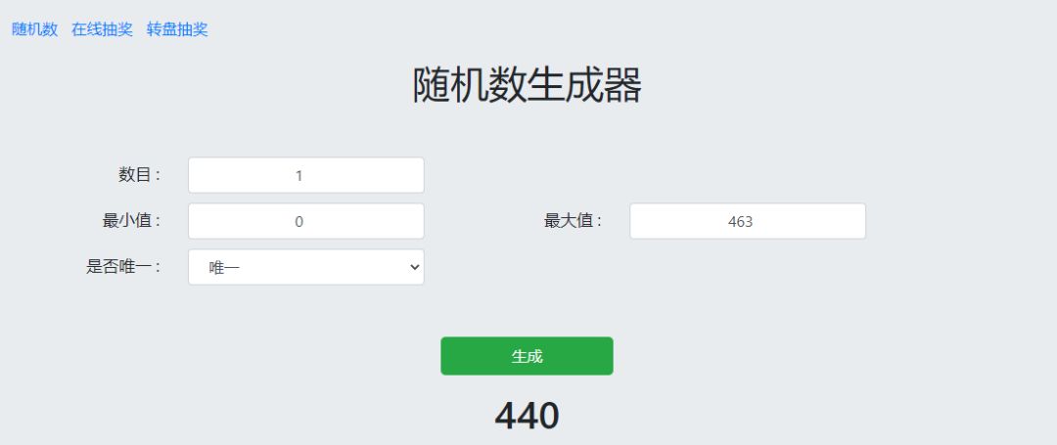Click the value 1 in count field
This screenshot has width=1057, height=445.
(299, 176)
